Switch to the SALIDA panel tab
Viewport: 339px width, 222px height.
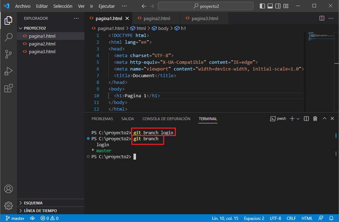tap(127, 119)
